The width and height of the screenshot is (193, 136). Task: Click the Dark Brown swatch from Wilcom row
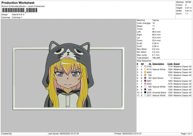pyautogui.click(x=145, y=78)
